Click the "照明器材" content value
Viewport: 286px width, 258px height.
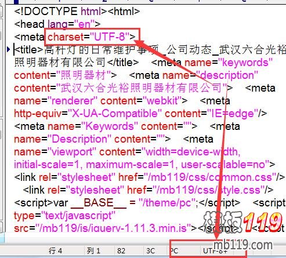(x=84, y=75)
